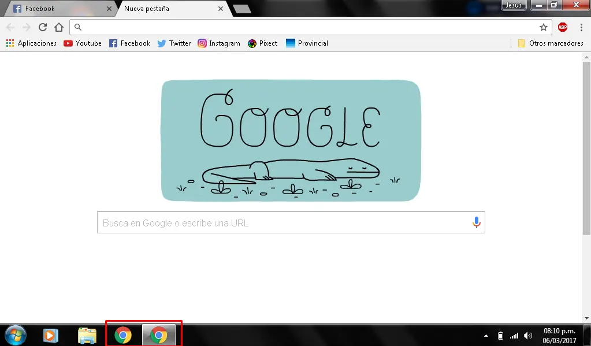
Task: Click the browser back arrow
Action: pos(10,27)
